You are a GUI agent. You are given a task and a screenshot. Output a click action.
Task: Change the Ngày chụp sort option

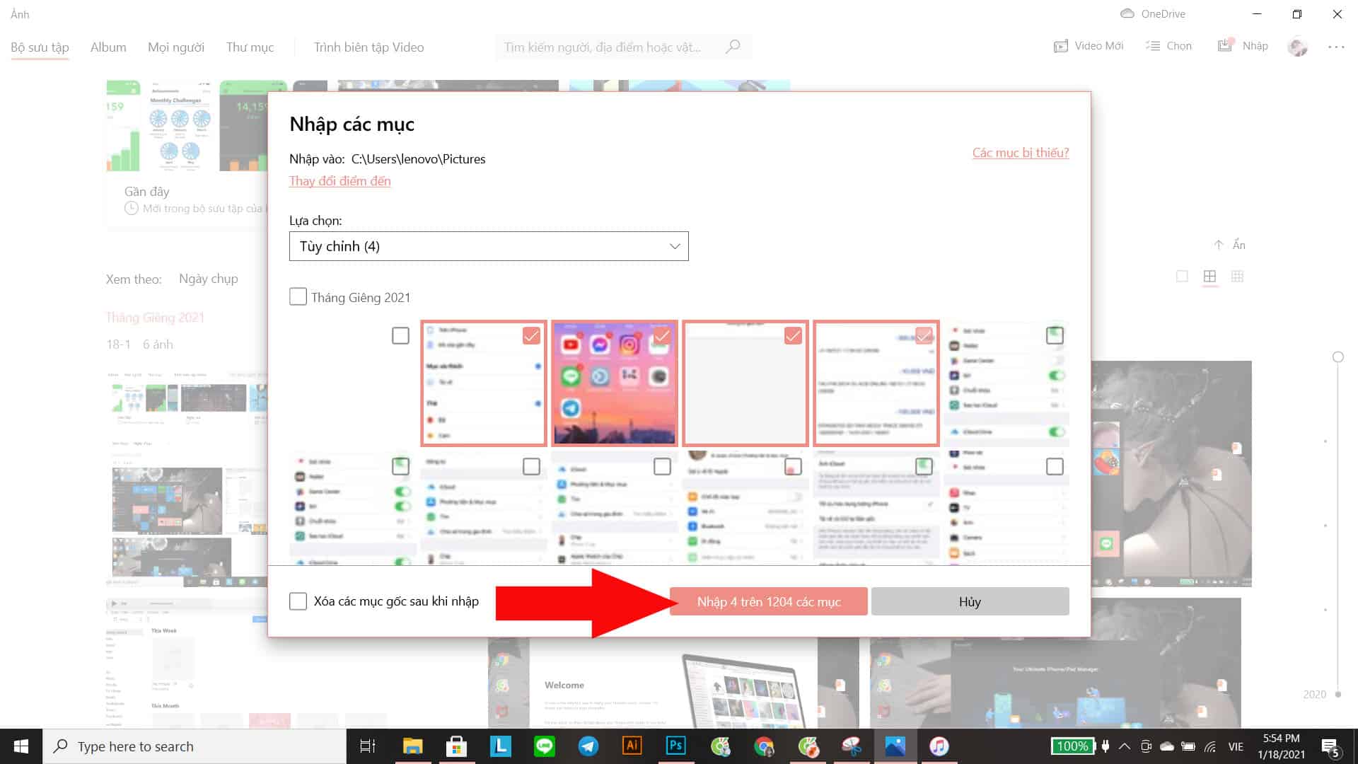tap(208, 279)
